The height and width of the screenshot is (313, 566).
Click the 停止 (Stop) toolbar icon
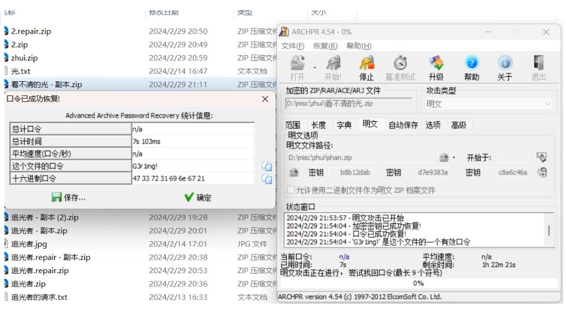tap(366, 68)
